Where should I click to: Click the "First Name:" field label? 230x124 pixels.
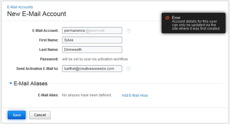point(49,40)
